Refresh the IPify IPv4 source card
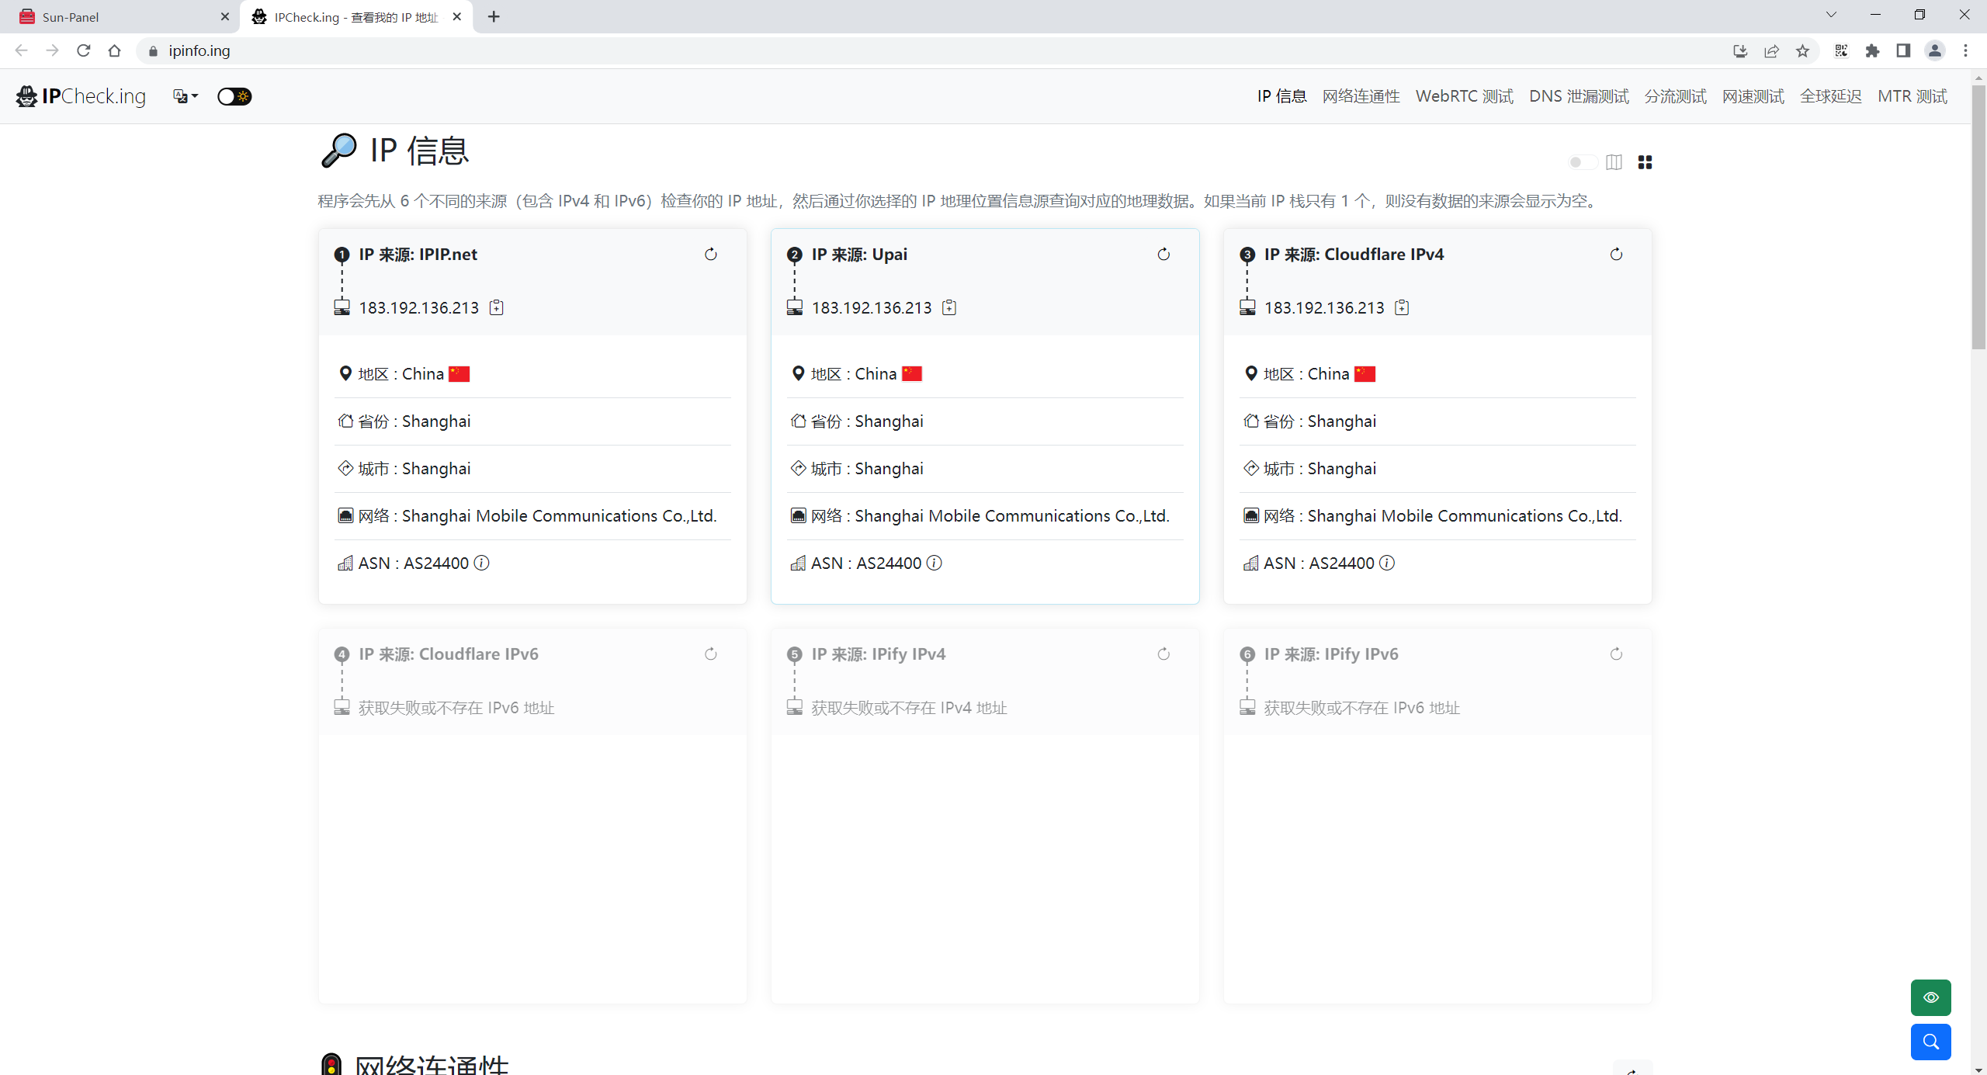 click(x=1163, y=654)
